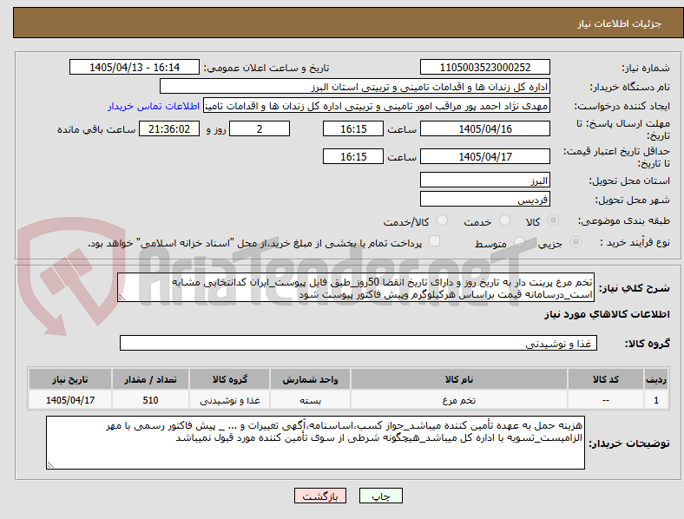Click the تخم مرغ item name cell

(459, 400)
